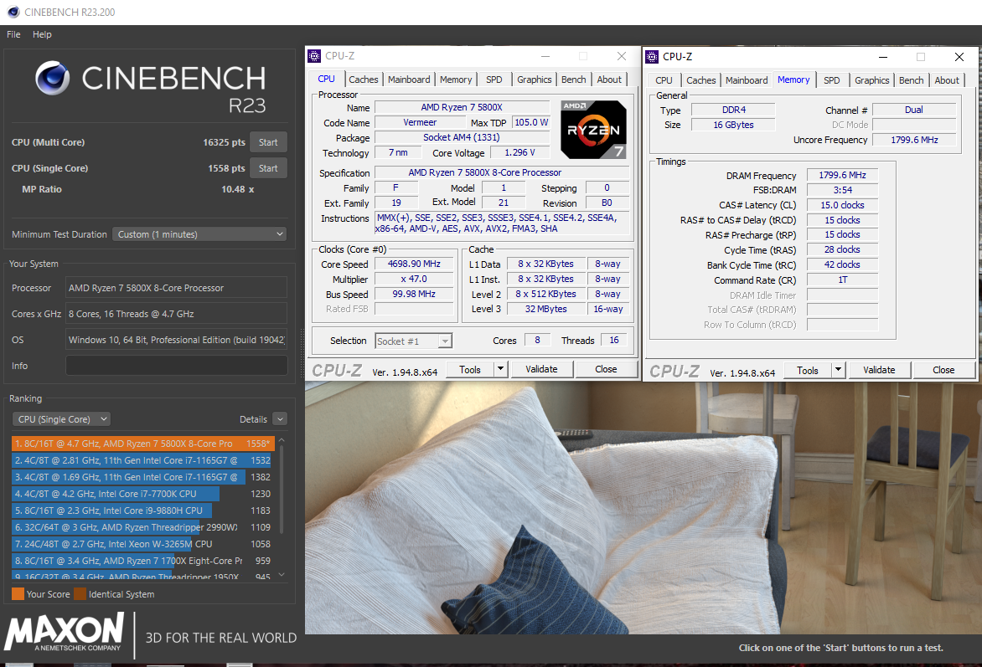Image resolution: width=982 pixels, height=667 pixels.
Task: Start the CPU (Multi Core) test
Action: tap(268, 142)
